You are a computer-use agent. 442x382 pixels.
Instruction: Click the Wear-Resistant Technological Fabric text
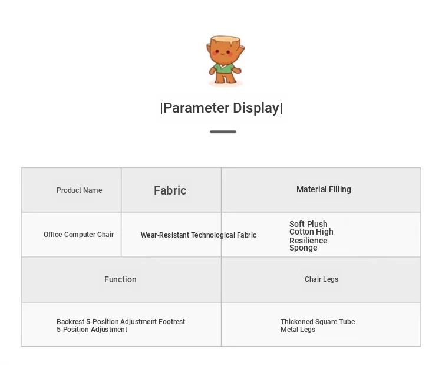pos(198,235)
